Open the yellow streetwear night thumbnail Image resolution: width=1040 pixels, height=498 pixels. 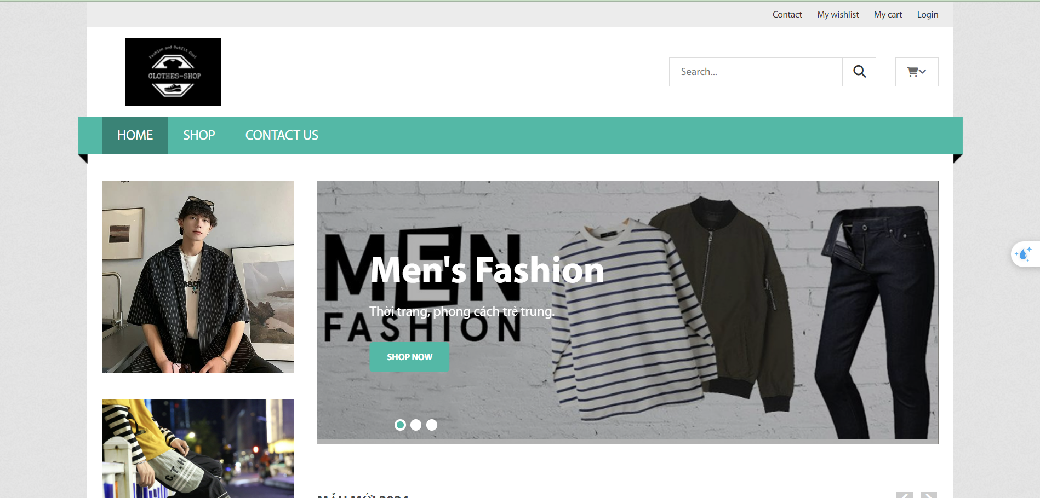[198, 448]
